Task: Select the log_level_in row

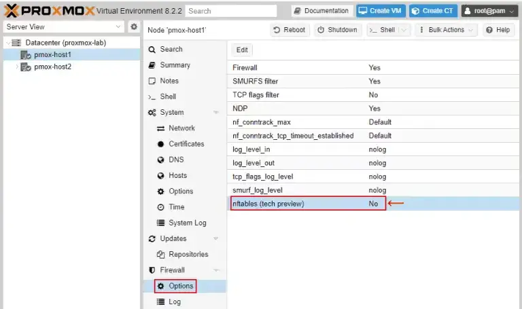Action: click(x=373, y=149)
